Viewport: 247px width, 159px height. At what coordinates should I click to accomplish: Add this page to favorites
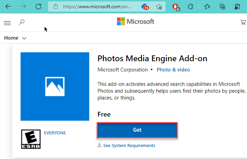click(x=159, y=6)
